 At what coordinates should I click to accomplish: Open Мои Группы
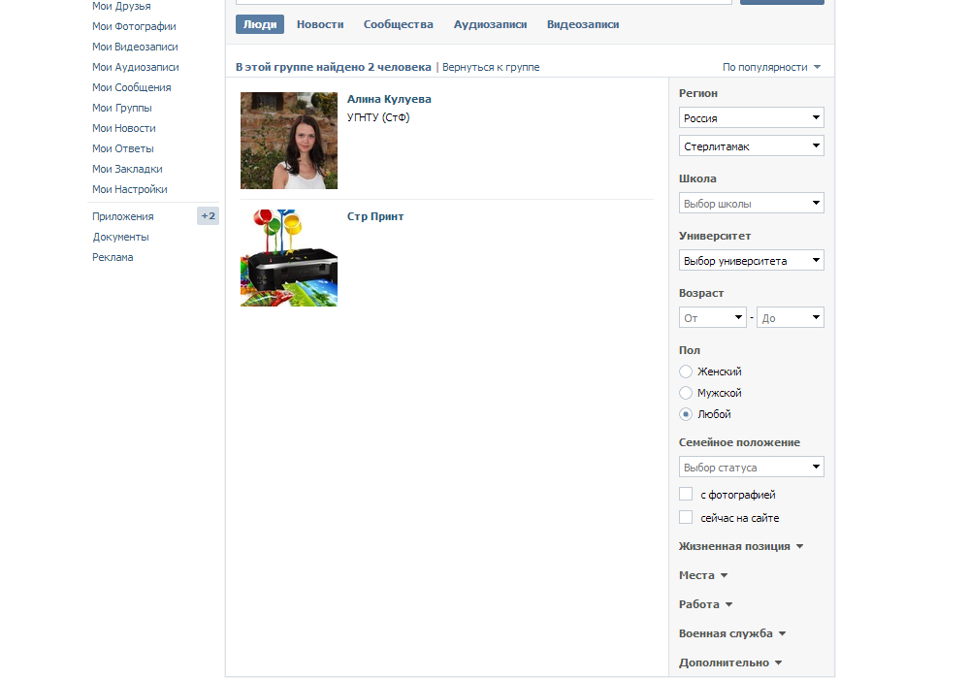[122, 109]
